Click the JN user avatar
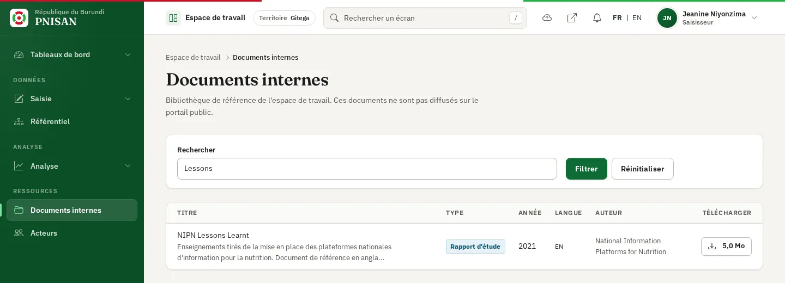 667,18
